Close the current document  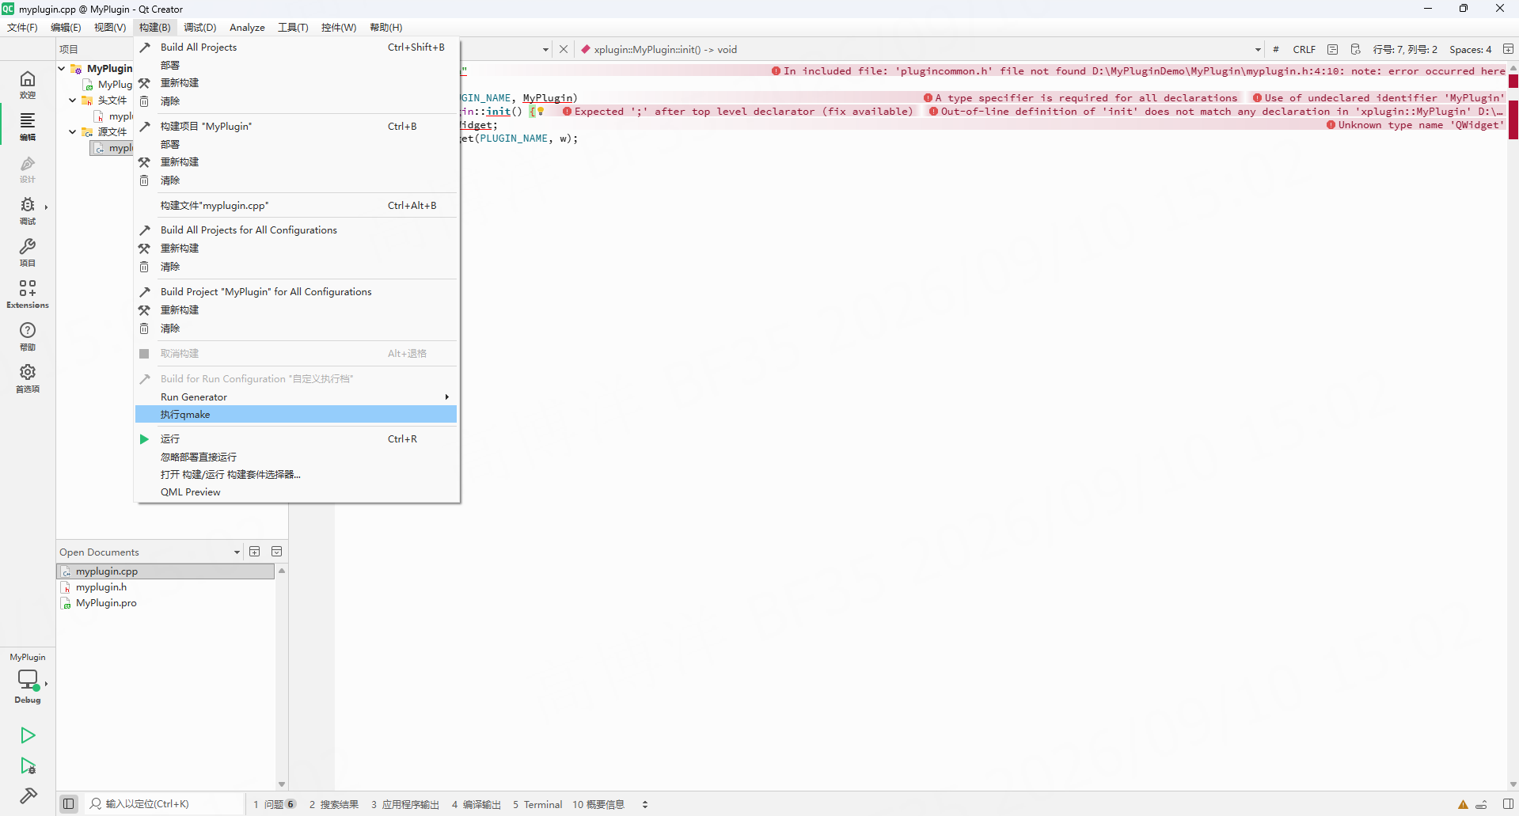pos(564,49)
